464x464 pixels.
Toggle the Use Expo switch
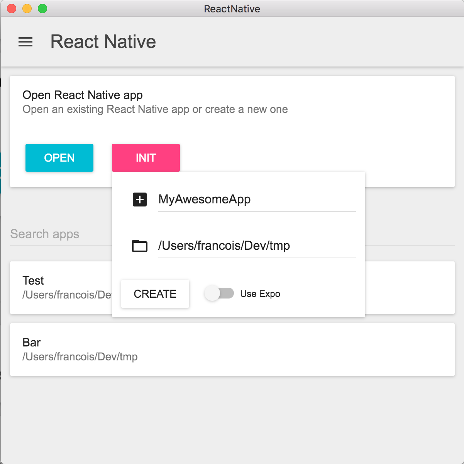click(219, 293)
